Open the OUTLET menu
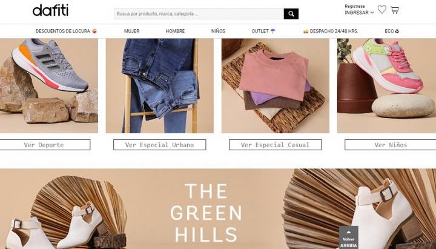 [263, 31]
